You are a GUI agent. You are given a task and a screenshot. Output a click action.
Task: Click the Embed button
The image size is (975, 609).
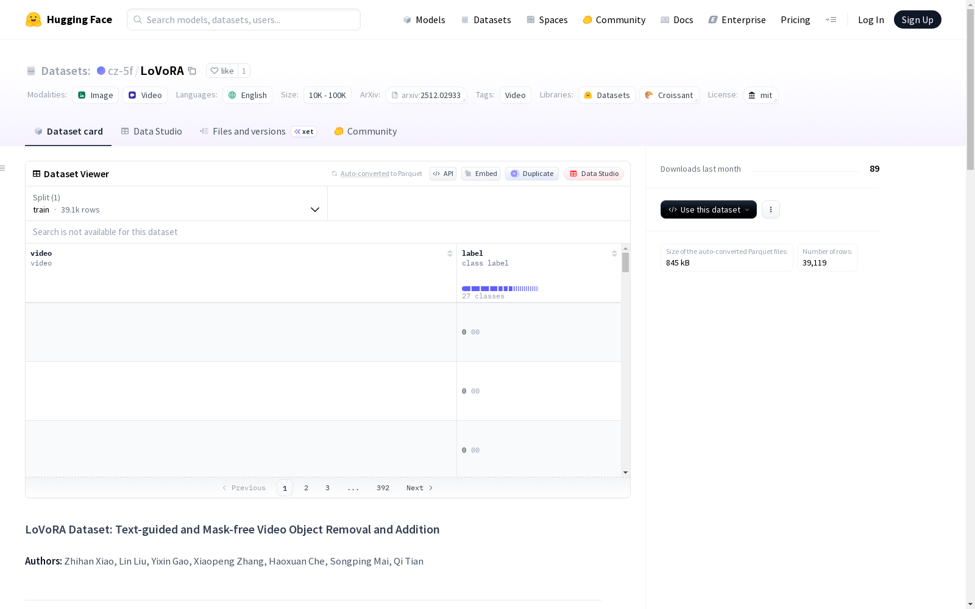[481, 174]
